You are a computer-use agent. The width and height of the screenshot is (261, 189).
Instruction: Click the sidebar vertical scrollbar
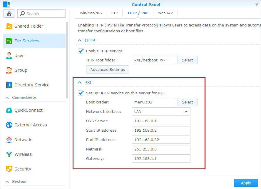coord(67,60)
